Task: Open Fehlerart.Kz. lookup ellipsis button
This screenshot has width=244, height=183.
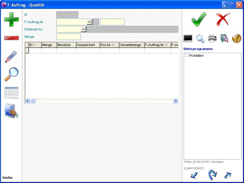Action: 83,29
